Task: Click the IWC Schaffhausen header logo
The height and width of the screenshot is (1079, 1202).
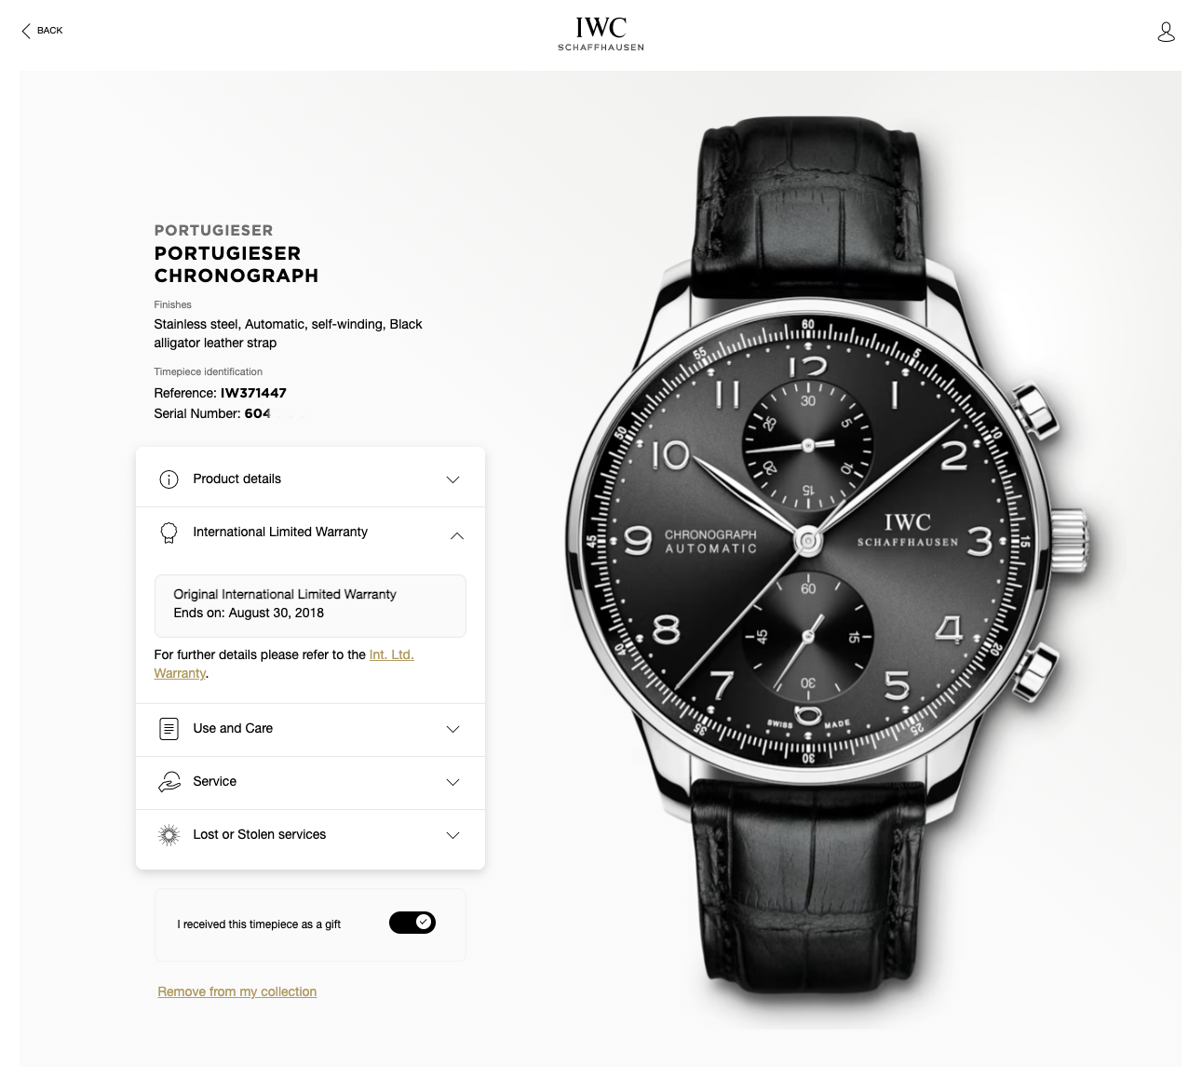Action: tap(601, 34)
